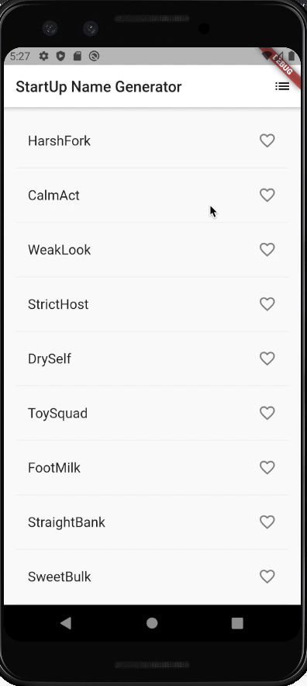
Task: Open recent apps with the square button
Action: (237, 623)
